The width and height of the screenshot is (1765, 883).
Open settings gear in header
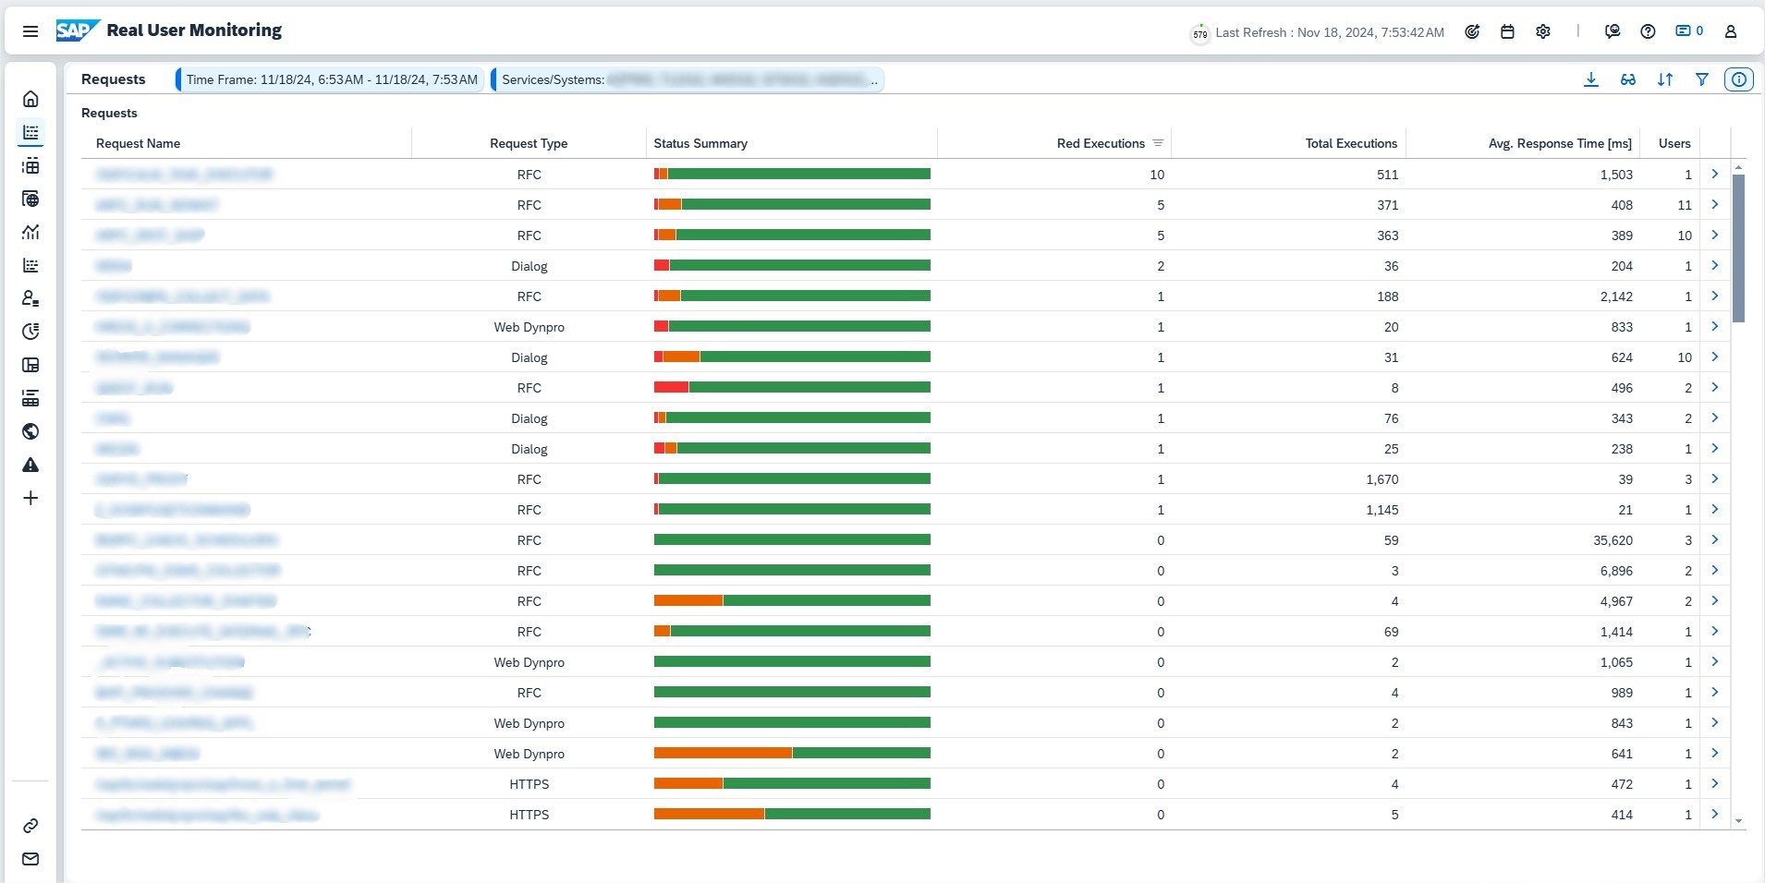tap(1542, 31)
